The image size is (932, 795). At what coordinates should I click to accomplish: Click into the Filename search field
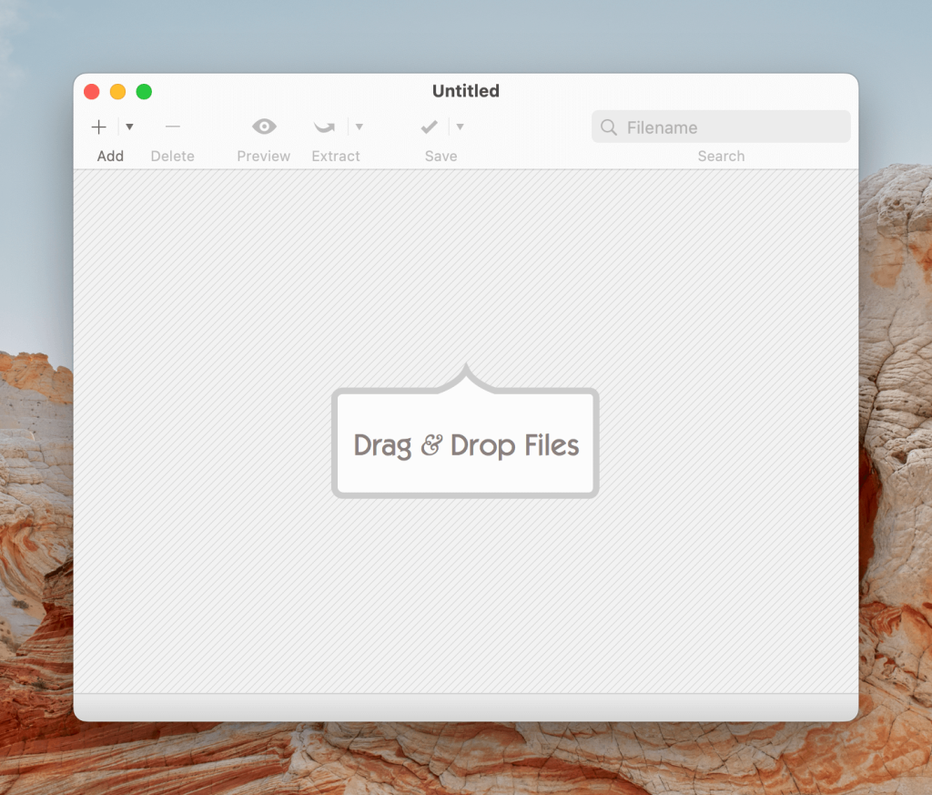[x=728, y=127]
